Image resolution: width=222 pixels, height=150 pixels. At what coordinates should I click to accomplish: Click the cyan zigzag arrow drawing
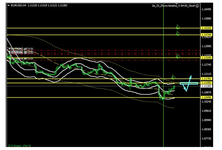click(x=188, y=83)
